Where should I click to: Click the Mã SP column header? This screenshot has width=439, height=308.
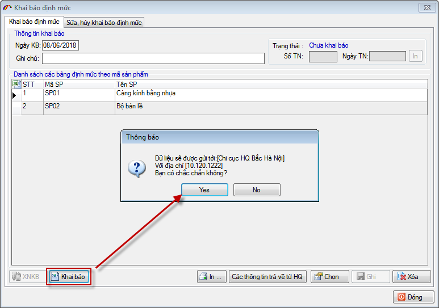tap(78, 84)
